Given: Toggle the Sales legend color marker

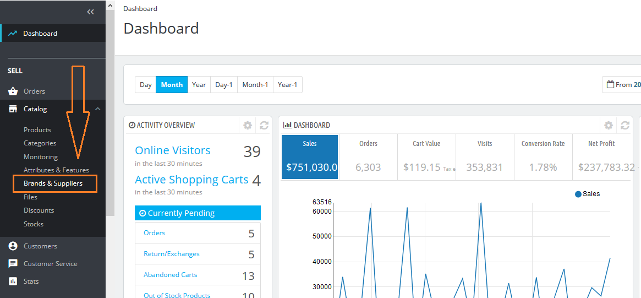Looking at the screenshot, I should [x=578, y=194].
